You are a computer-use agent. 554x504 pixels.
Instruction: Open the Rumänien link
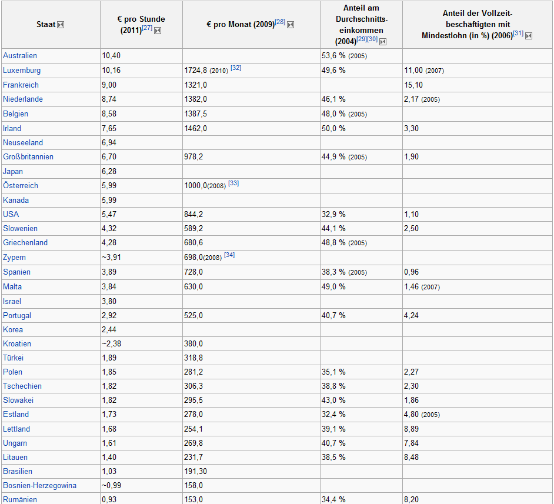pyautogui.click(x=20, y=500)
